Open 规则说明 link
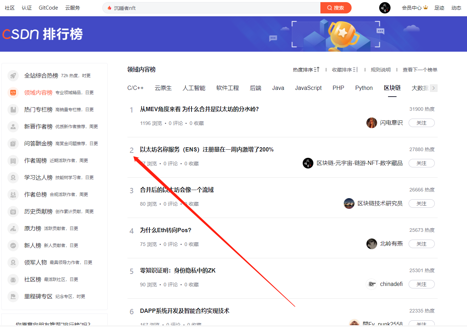Screen dimensions: 467x327 point(381,70)
